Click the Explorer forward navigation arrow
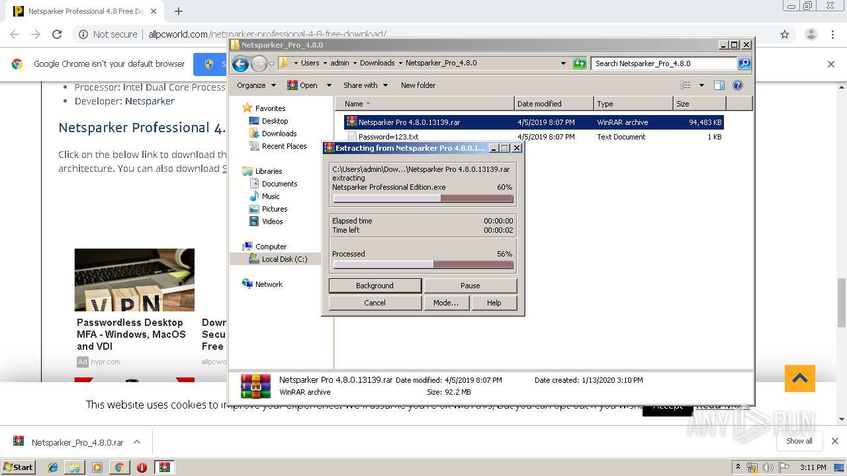Image resolution: width=847 pixels, height=476 pixels. (259, 63)
